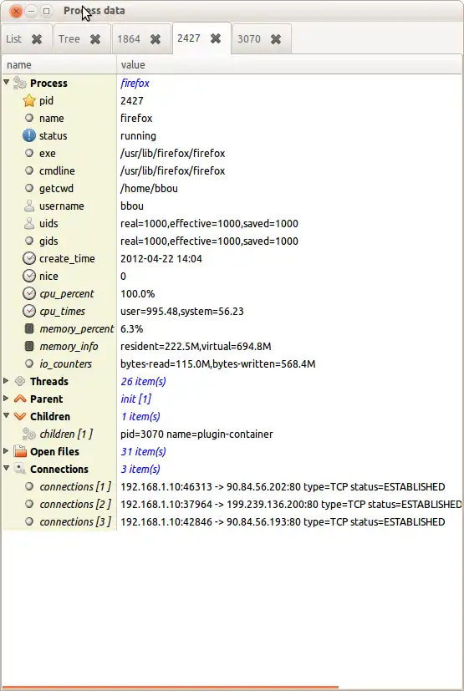Click the Connections network icon
The image size is (464, 691).
click(x=20, y=469)
